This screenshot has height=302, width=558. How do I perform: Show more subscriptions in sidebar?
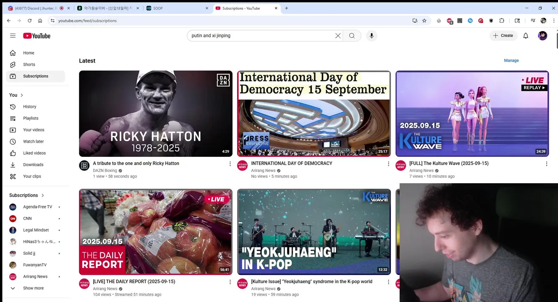(36, 288)
